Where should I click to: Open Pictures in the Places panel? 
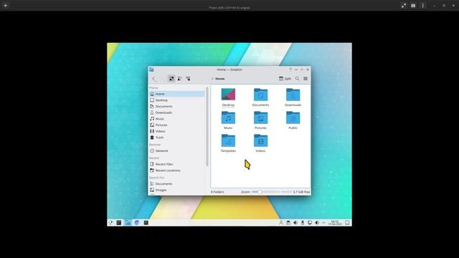coord(177,125)
